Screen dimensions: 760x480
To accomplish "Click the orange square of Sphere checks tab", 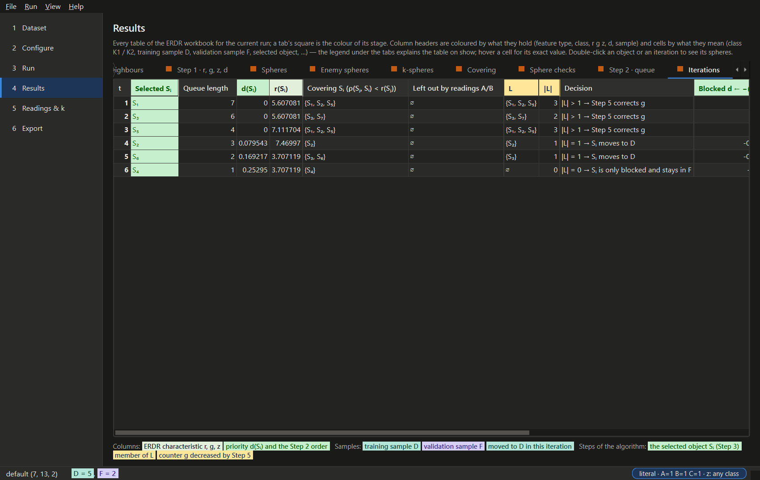I will pyautogui.click(x=521, y=69).
